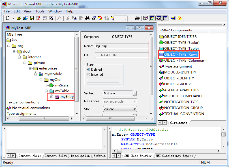Open the Status dropdown showing current
229x167 pixels.
tap(134, 109)
